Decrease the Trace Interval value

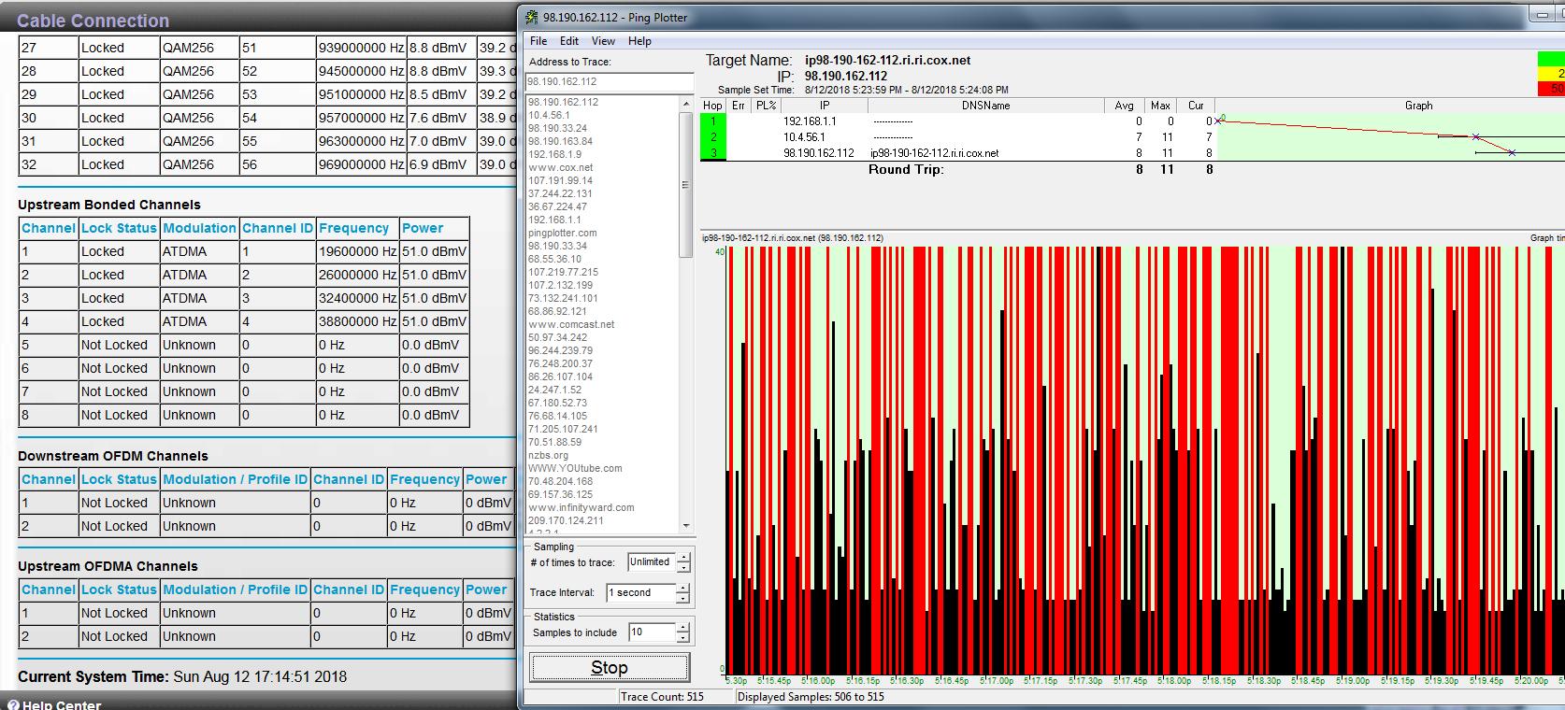pyautogui.click(x=683, y=598)
